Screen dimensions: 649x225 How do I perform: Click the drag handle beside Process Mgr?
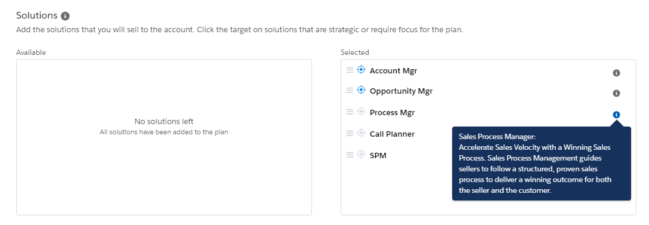(350, 112)
